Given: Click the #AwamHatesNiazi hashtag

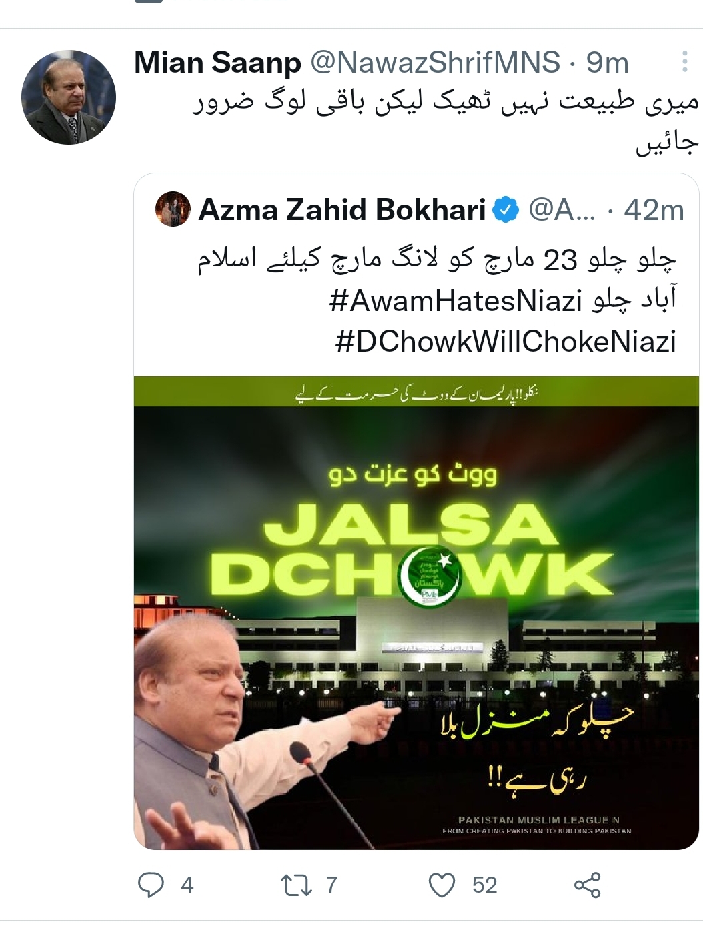Looking at the screenshot, I should tap(456, 300).
